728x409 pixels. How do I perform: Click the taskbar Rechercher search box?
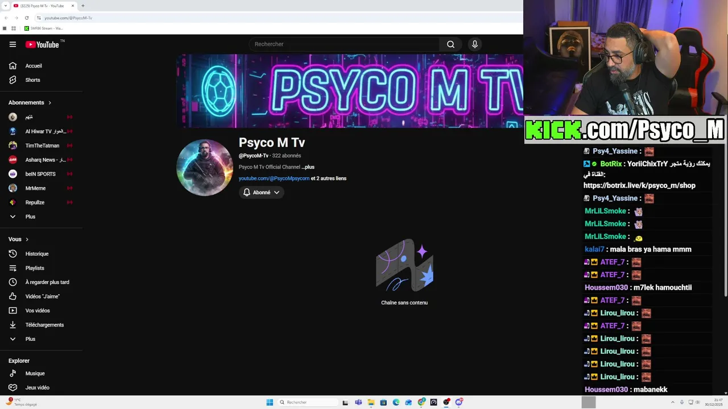coord(308,402)
